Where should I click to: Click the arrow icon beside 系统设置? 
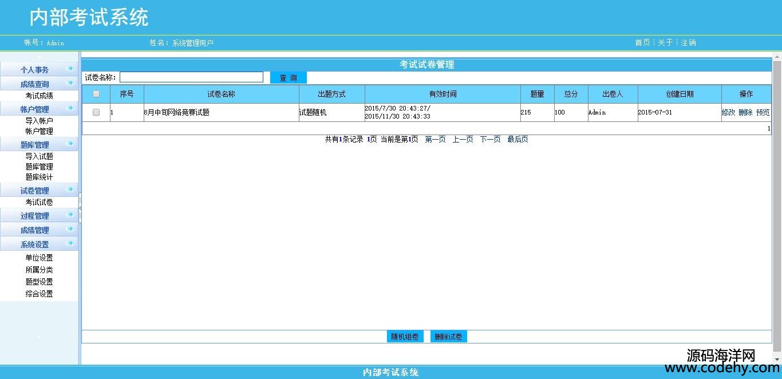pyautogui.click(x=70, y=243)
